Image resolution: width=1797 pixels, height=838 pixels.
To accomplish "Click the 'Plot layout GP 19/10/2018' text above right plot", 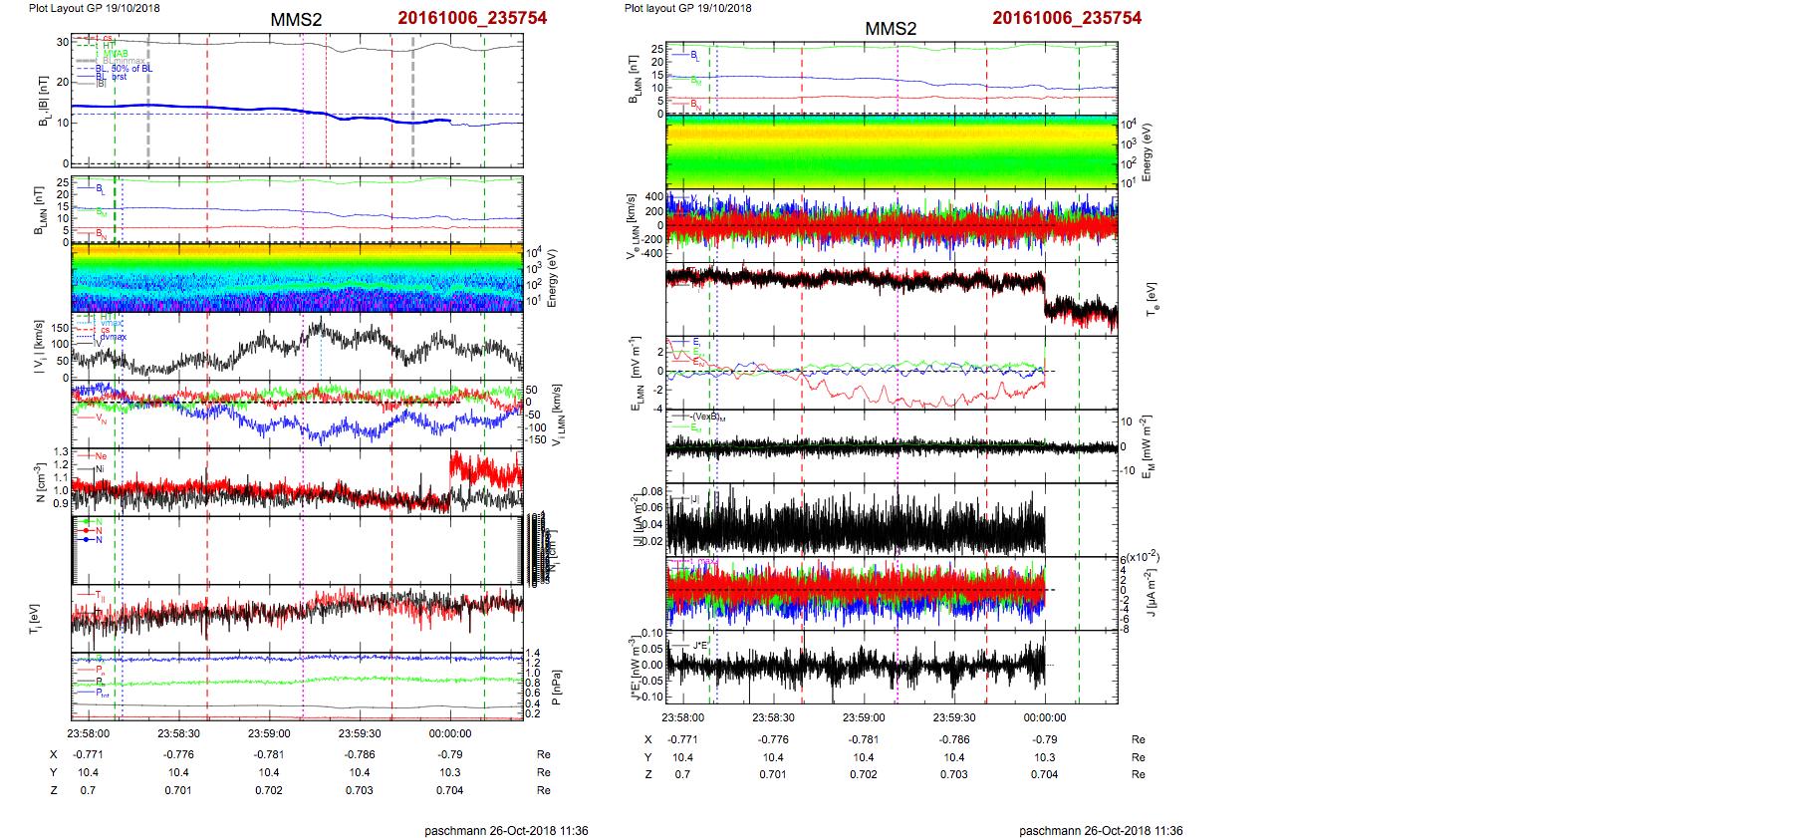I will coord(687,8).
